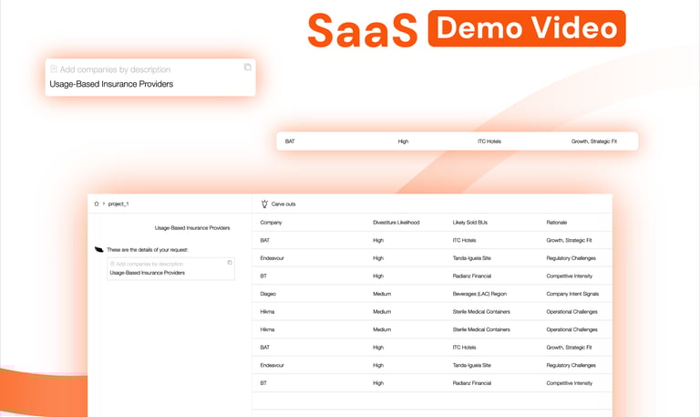Click the home icon in the breadcrumb
Image resolution: width=700 pixels, height=417 pixels.
97,203
